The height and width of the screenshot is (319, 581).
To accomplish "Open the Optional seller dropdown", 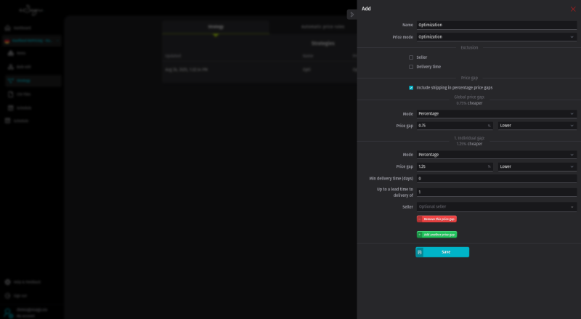I will (x=497, y=207).
